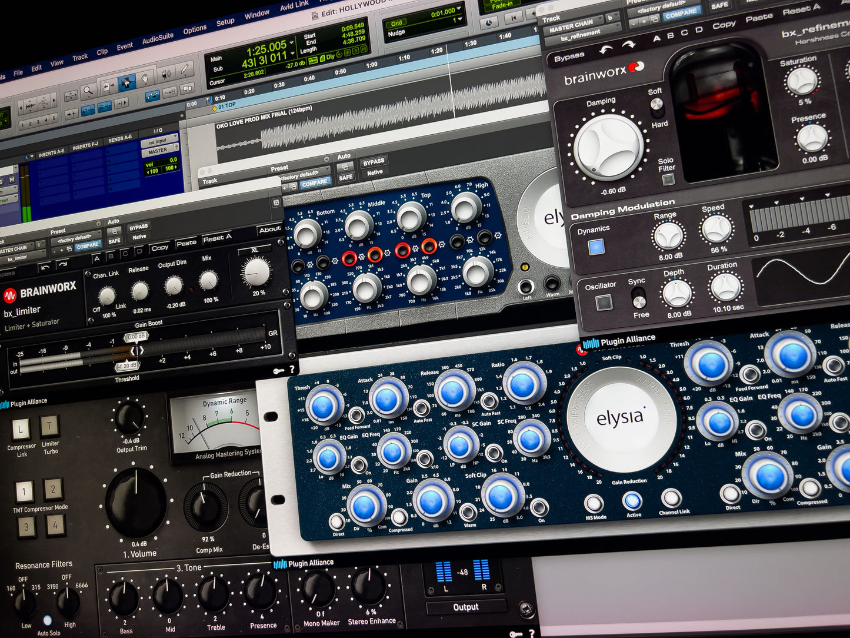Click zoom preset 1 button
This screenshot has height=638, width=850.
point(22,125)
